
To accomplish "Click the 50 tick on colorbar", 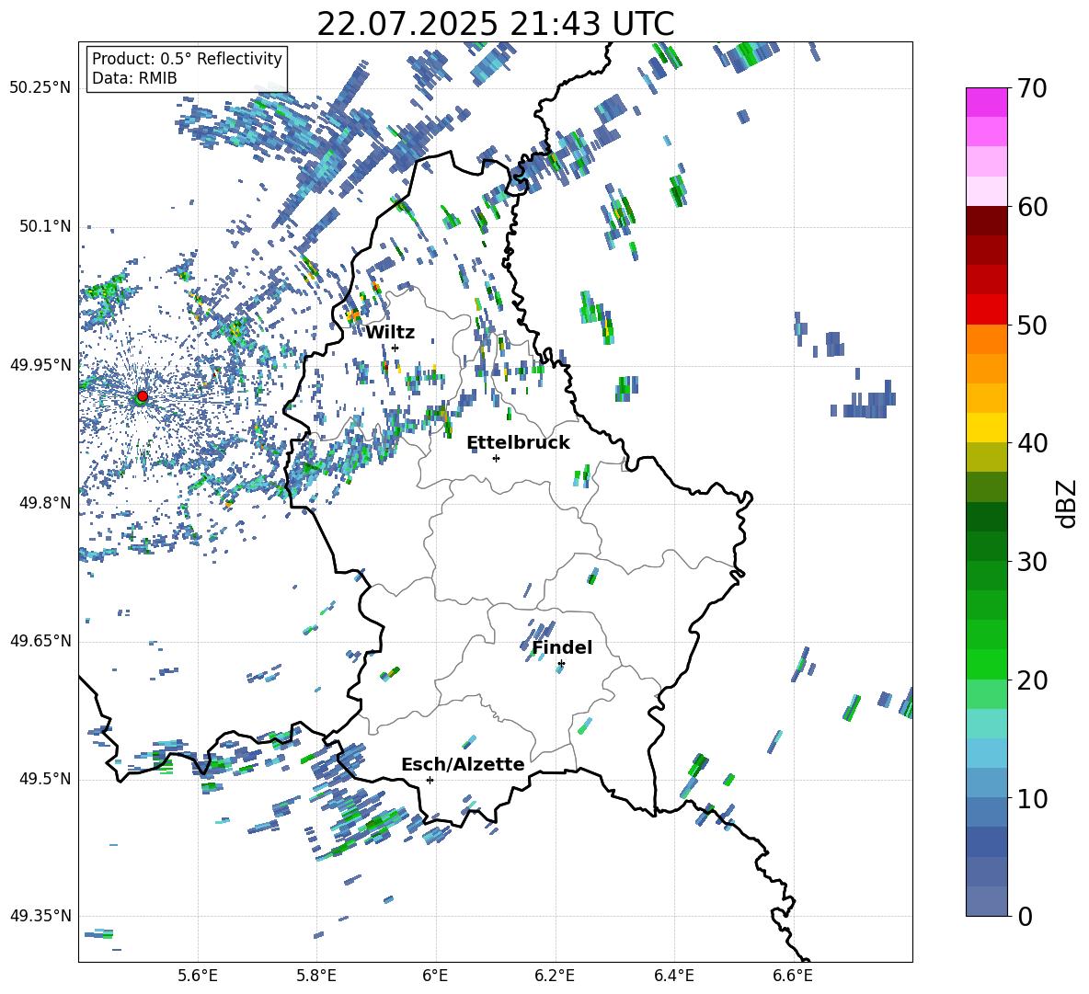I will click(1032, 326).
